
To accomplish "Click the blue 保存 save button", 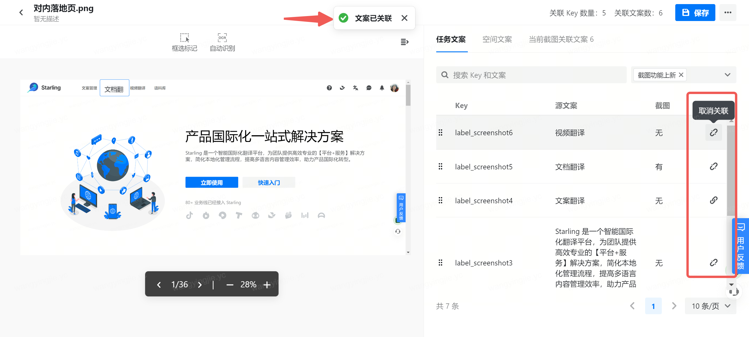I will pyautogui.click(x=695, y=13).
